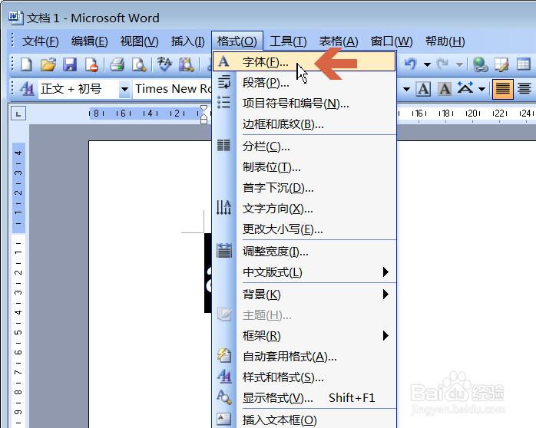Open Character Scaling dropdown arrow

pyautogui.click(x=481, y=90)
